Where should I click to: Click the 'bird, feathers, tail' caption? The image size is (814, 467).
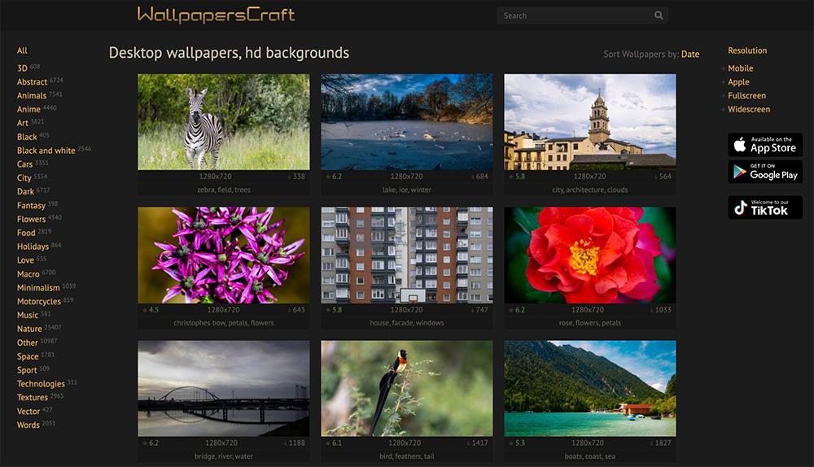[407, 456]
